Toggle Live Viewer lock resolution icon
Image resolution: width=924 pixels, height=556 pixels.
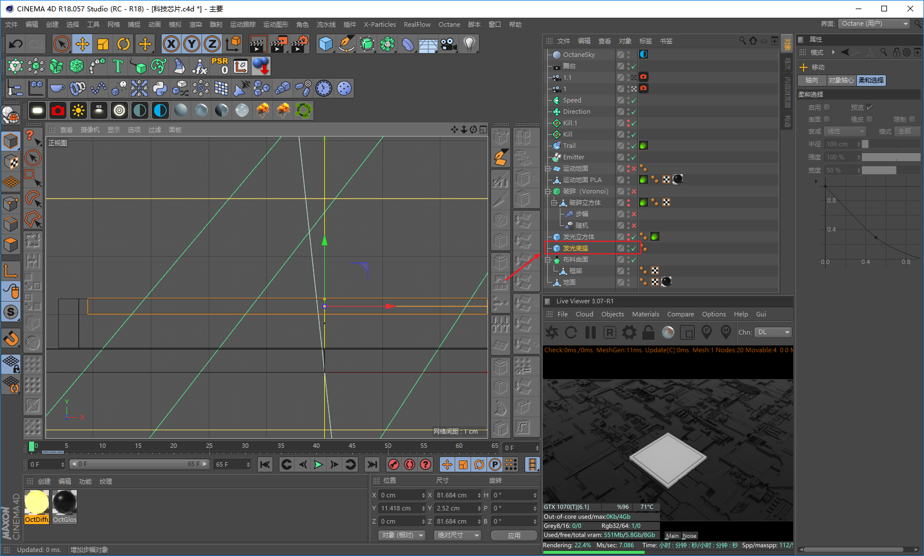(649, 332)
